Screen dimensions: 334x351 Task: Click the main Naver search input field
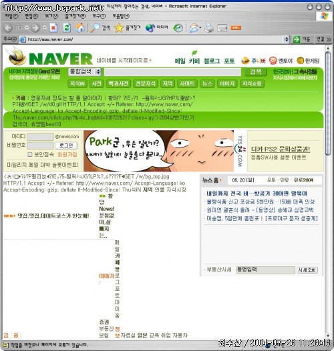pyautogui.click(x=172, y=72)
